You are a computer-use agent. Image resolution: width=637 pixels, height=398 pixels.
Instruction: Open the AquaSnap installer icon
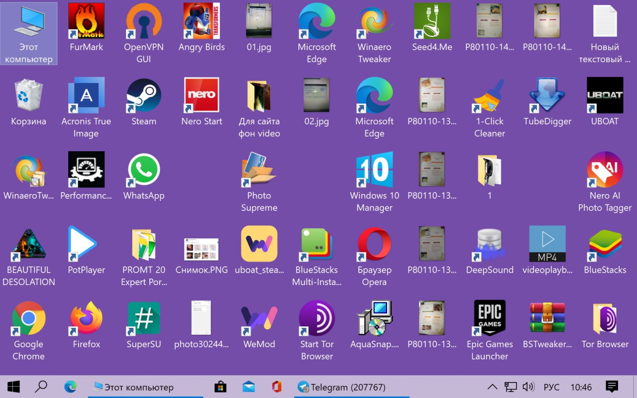pyautogui.click(x=374, y=318)
